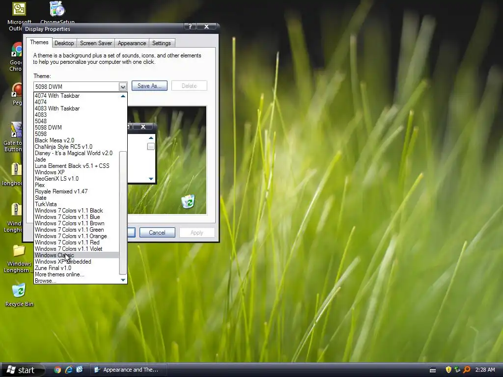503x377 pixels.
Task: Choose the plain 5098 theme
Action: click(76, 134)
